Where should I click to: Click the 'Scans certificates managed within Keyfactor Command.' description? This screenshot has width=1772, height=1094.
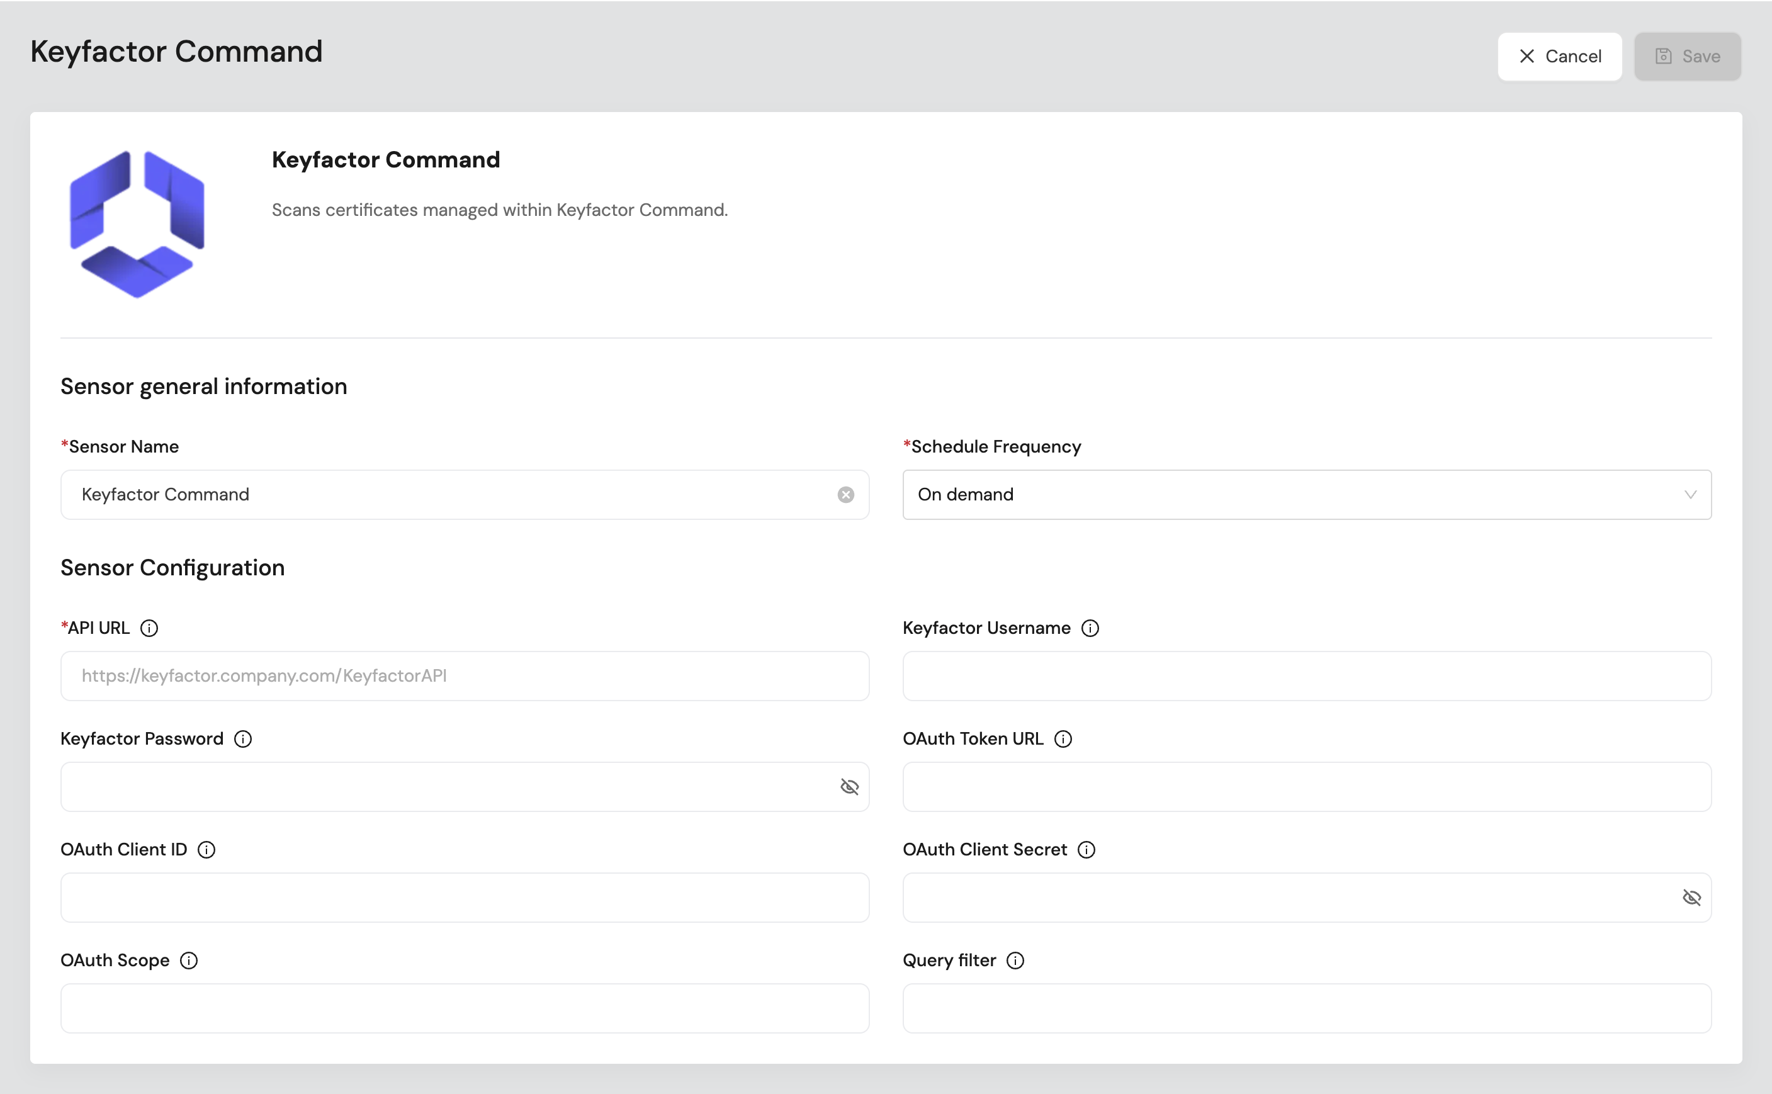point(500,210)
